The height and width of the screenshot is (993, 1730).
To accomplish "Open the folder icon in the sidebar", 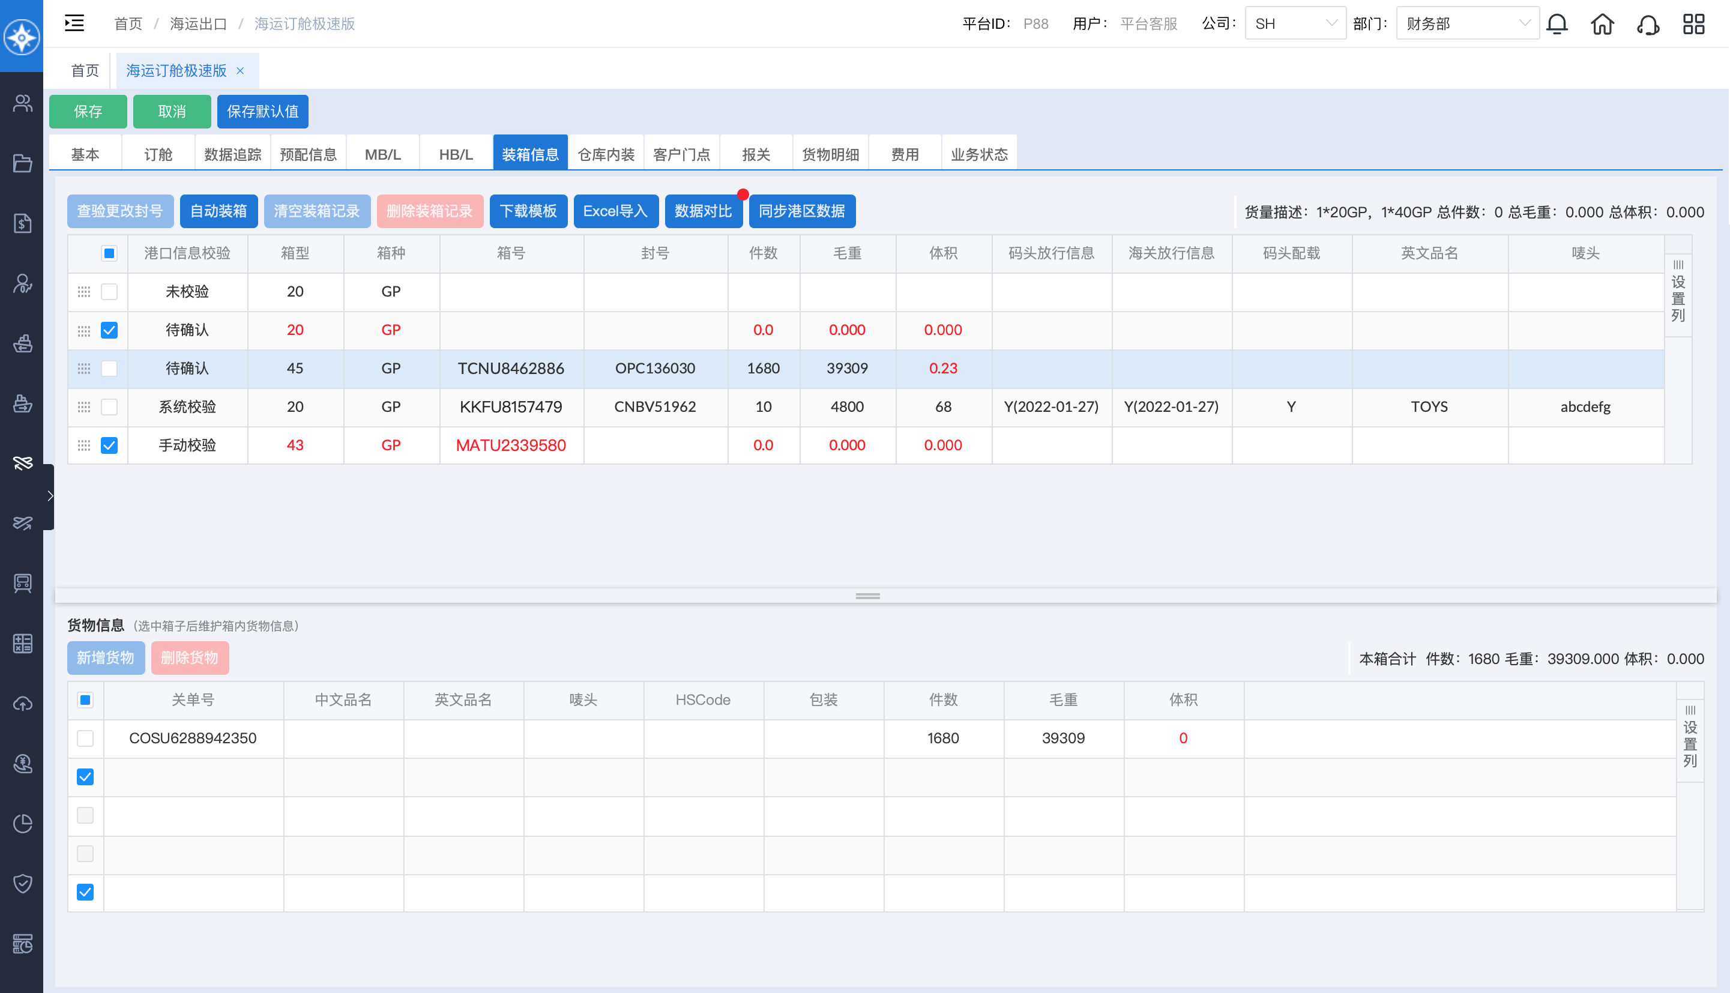I will click(22, 164).
